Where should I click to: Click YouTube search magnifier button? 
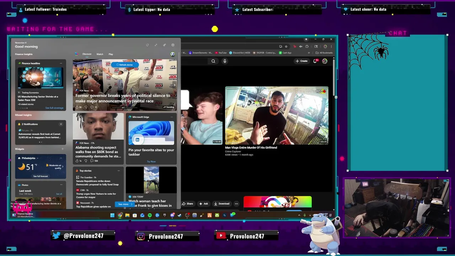coord(213,61)
